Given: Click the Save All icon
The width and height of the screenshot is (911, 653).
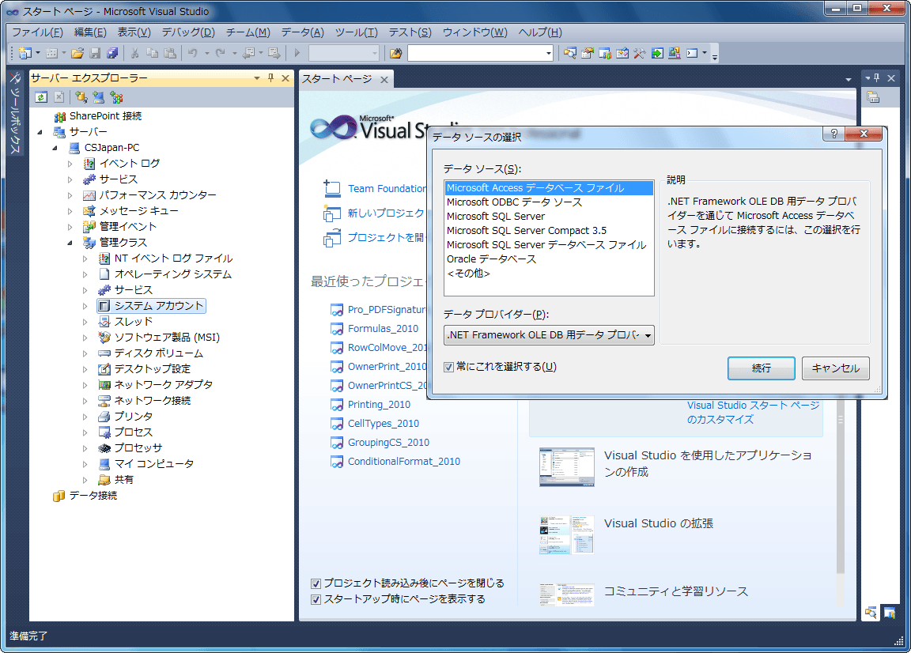Looking at the screenshot, I should point(113,54).
